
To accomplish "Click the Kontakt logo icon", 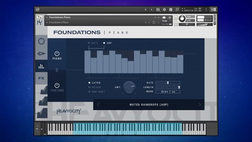I will 38,9.
